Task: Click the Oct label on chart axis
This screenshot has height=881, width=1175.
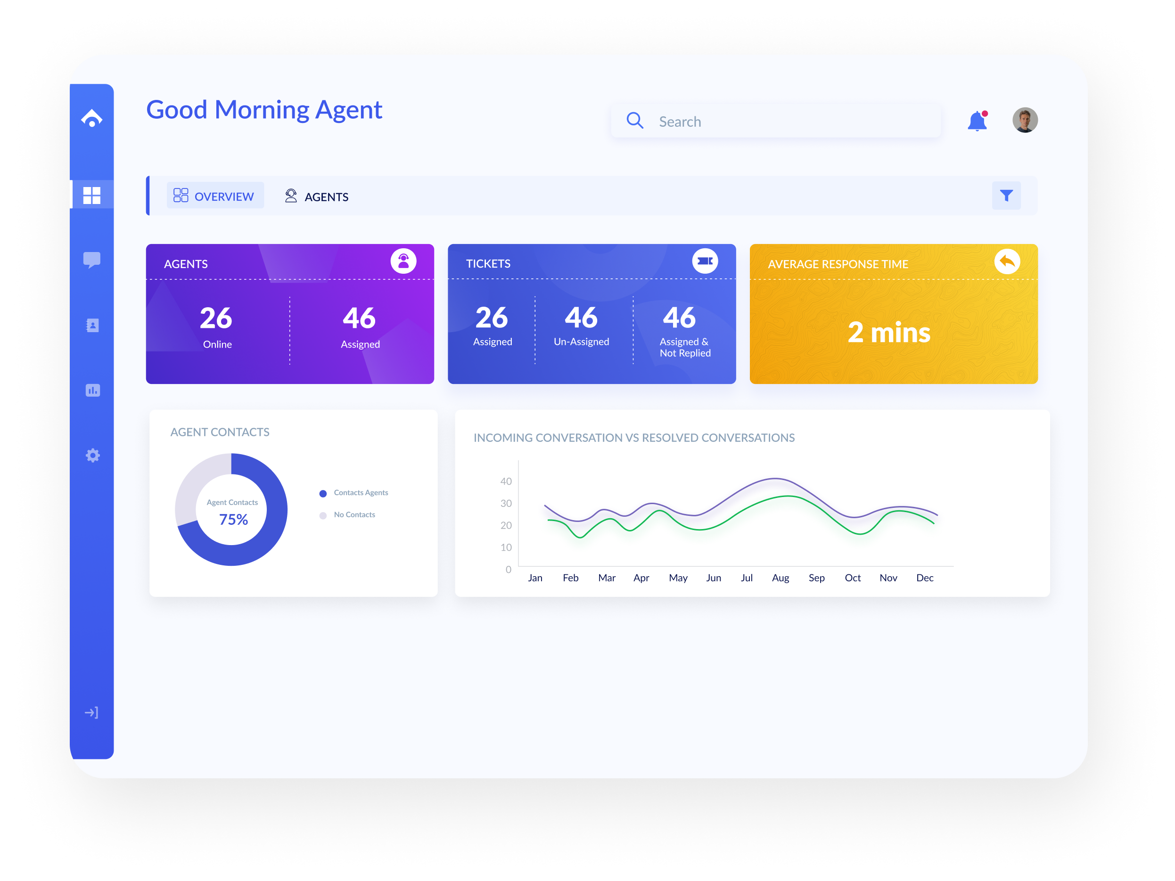Action: (853, 578)
